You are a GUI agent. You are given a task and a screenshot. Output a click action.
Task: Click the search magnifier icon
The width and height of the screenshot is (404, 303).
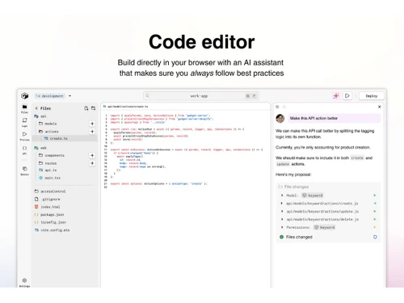(147, 95)
